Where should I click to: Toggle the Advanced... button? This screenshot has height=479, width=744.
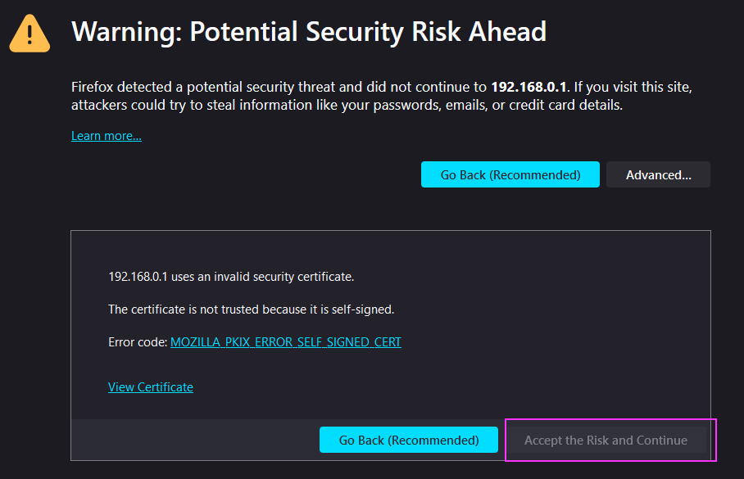[x=658, y=174]
